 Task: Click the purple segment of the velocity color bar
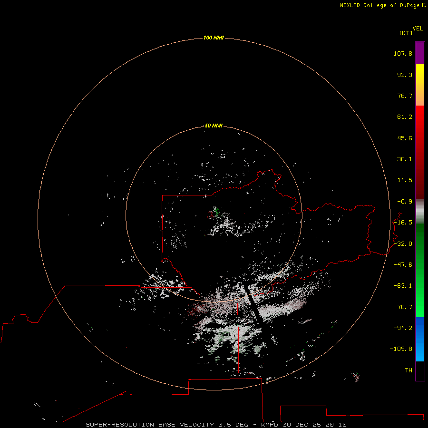point(420,53)
